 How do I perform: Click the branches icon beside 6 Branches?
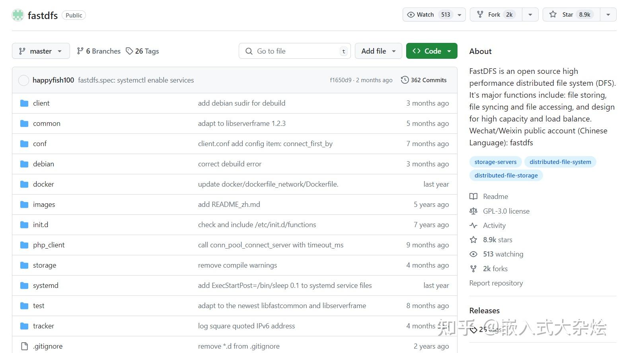tap(80, 51)
